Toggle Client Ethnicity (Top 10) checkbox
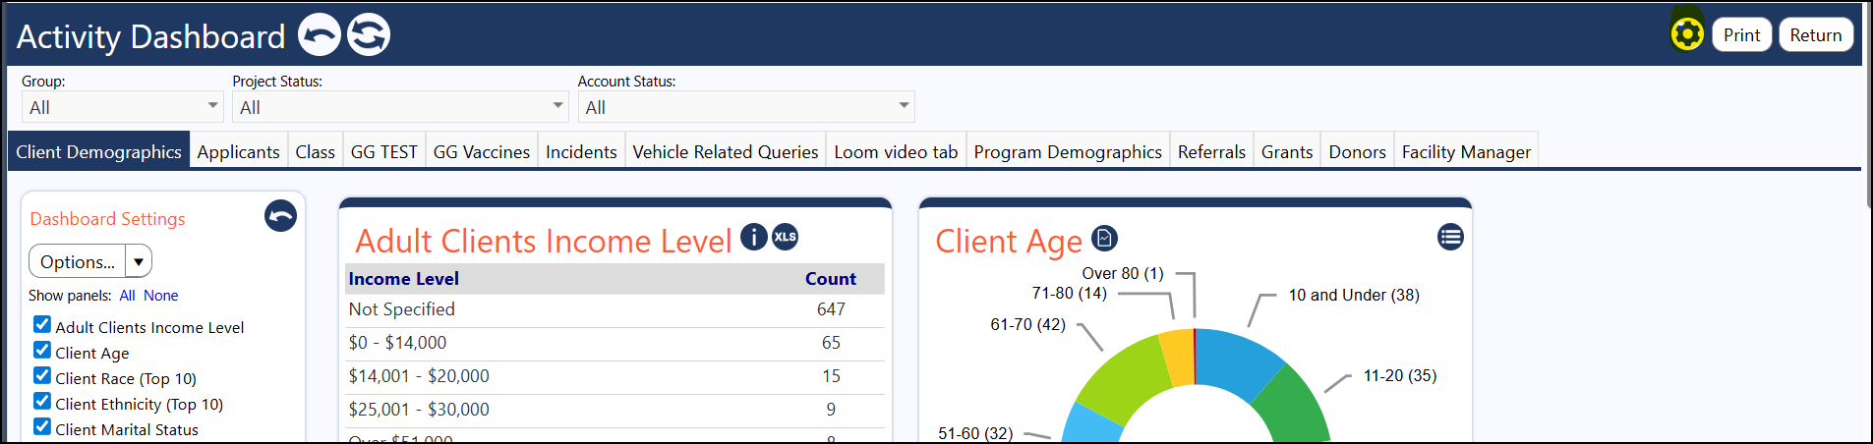The image size is (1873, 444). point(42,401)
